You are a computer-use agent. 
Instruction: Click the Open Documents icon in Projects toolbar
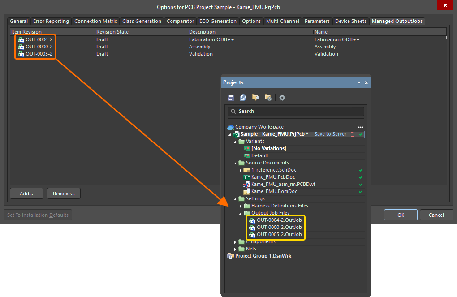click(242, 97)
